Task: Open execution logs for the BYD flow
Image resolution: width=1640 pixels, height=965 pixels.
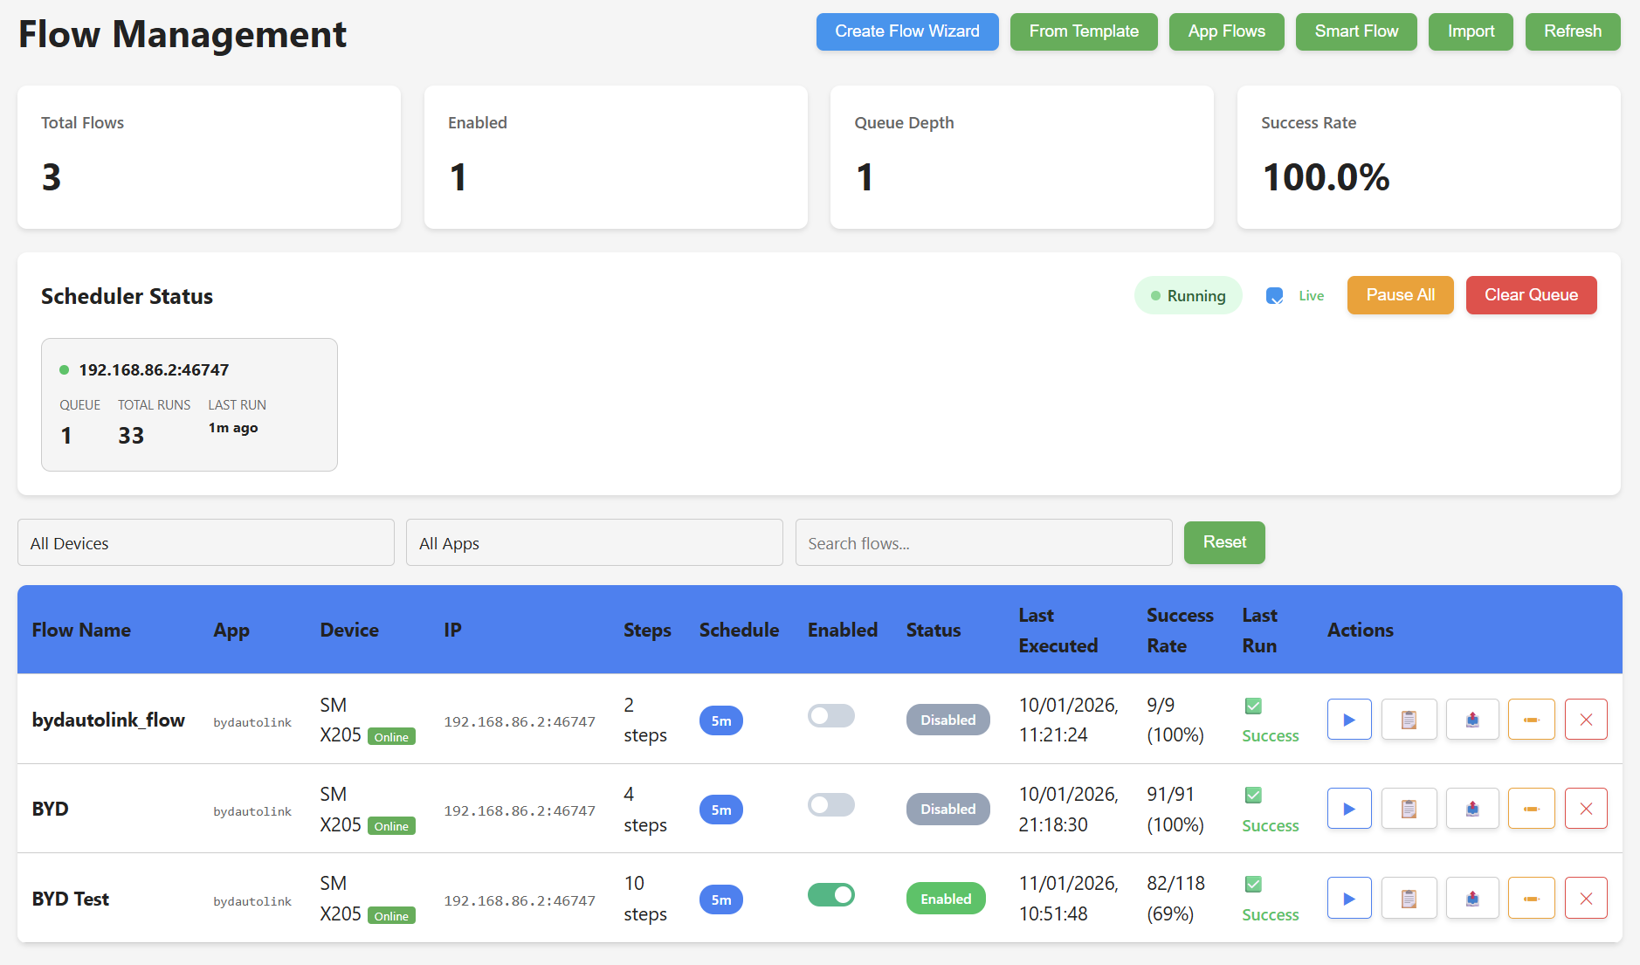Action: click(x=1409, y=808)
